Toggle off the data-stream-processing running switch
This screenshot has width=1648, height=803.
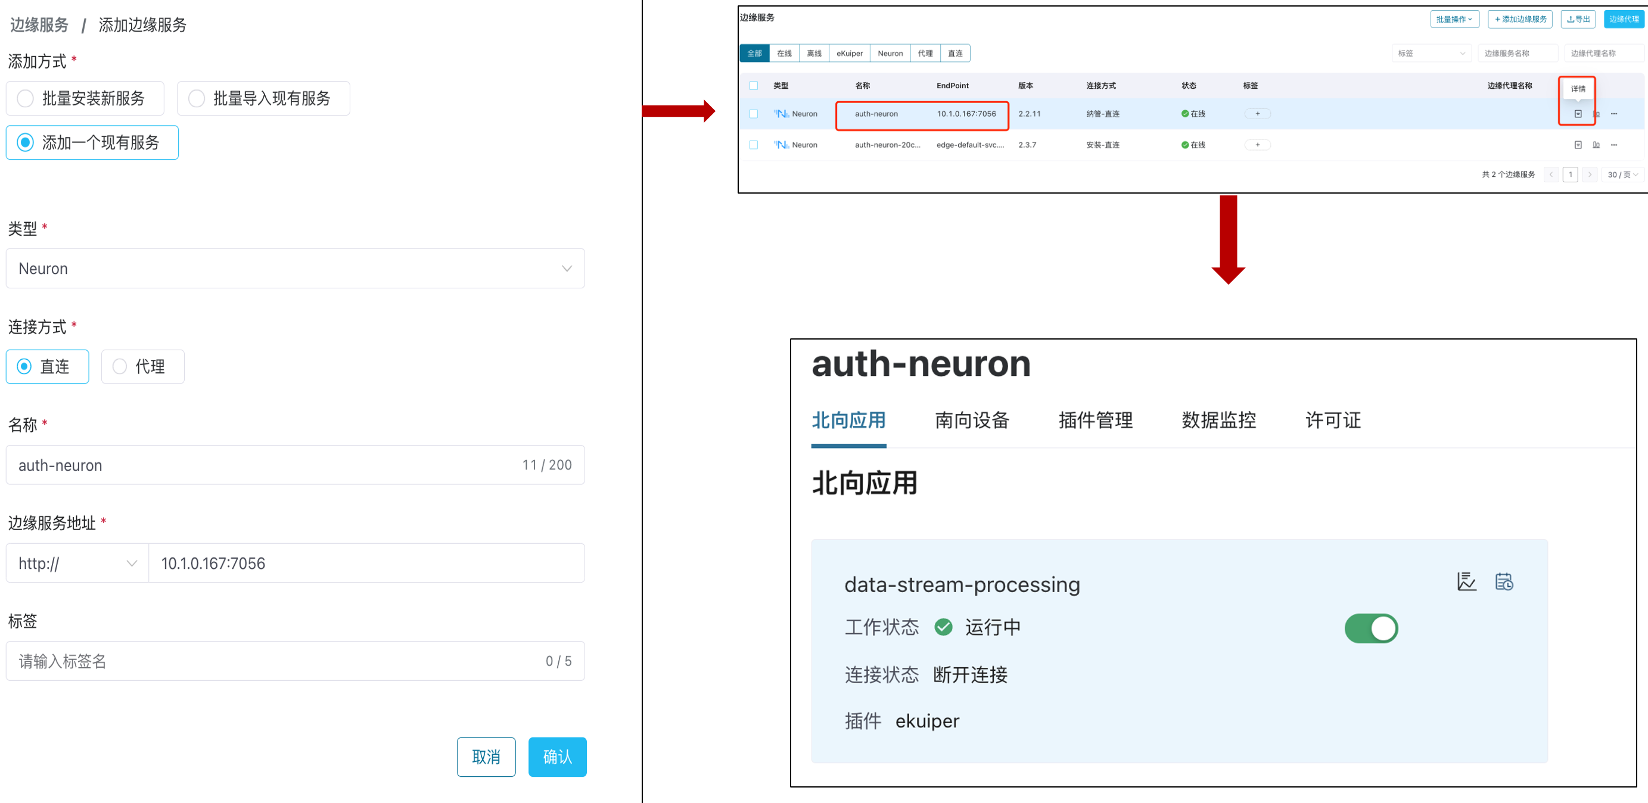pyautogui.click(x=1370, y=628)
